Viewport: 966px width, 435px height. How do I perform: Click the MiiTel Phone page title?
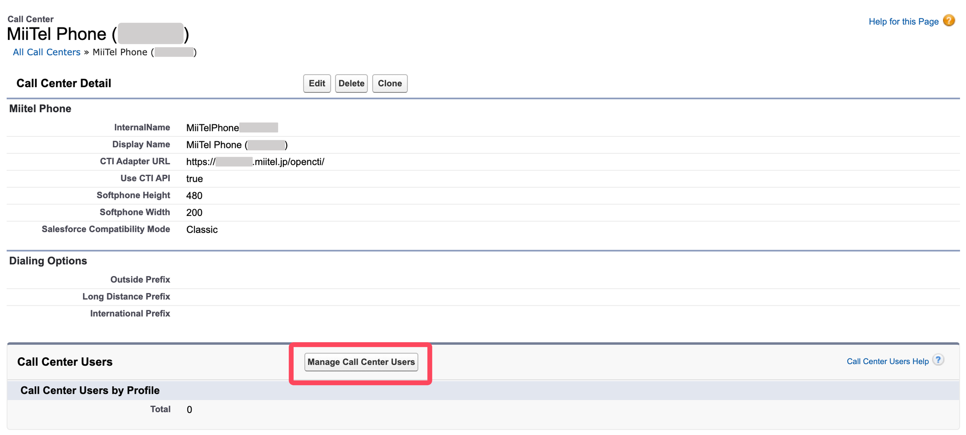coord(98,34)
